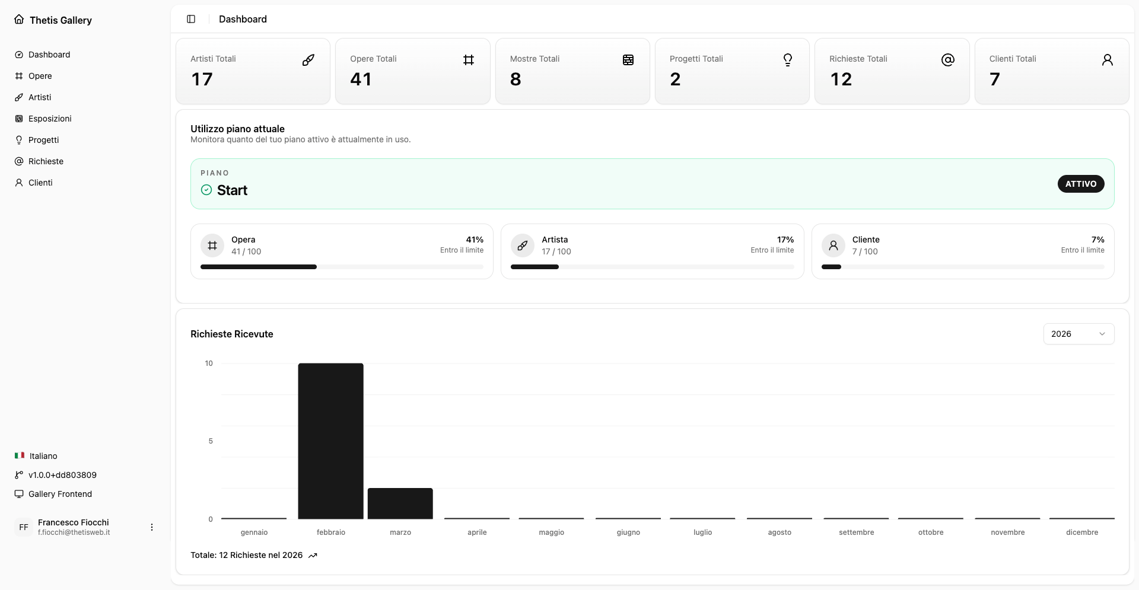Toggle the sidebar collapse icon

[191, 19]
